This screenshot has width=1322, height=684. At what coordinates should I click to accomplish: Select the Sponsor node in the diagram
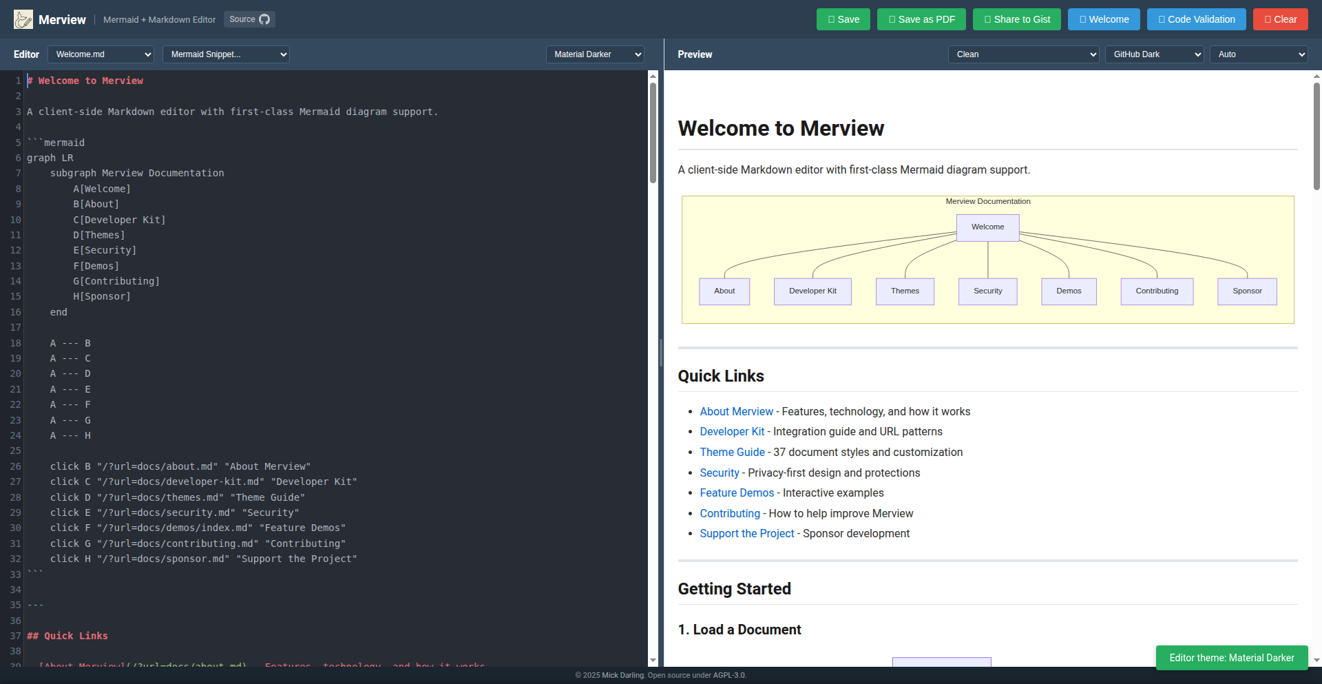coord(1247,291)
